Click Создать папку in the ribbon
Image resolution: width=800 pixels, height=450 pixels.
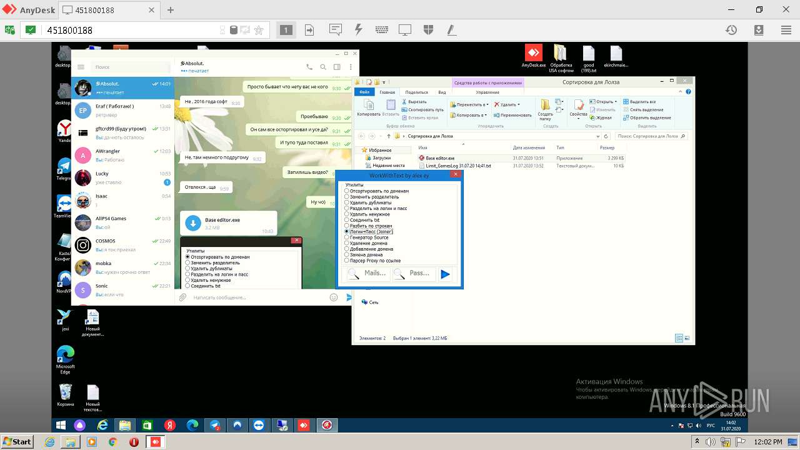[x=546, y=109]
